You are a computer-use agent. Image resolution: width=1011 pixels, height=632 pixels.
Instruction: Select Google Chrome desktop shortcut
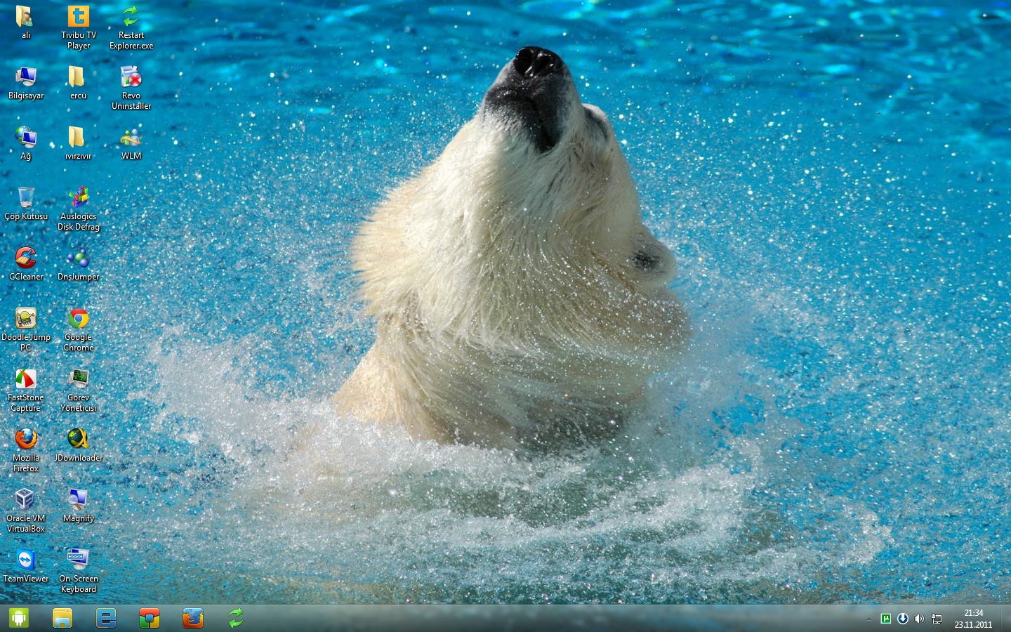(x=78, y=329)
